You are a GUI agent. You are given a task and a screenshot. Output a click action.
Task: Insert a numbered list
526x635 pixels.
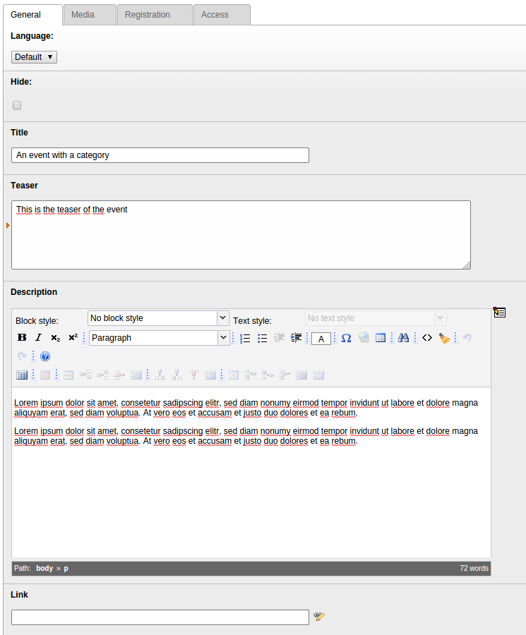point(245,338)
